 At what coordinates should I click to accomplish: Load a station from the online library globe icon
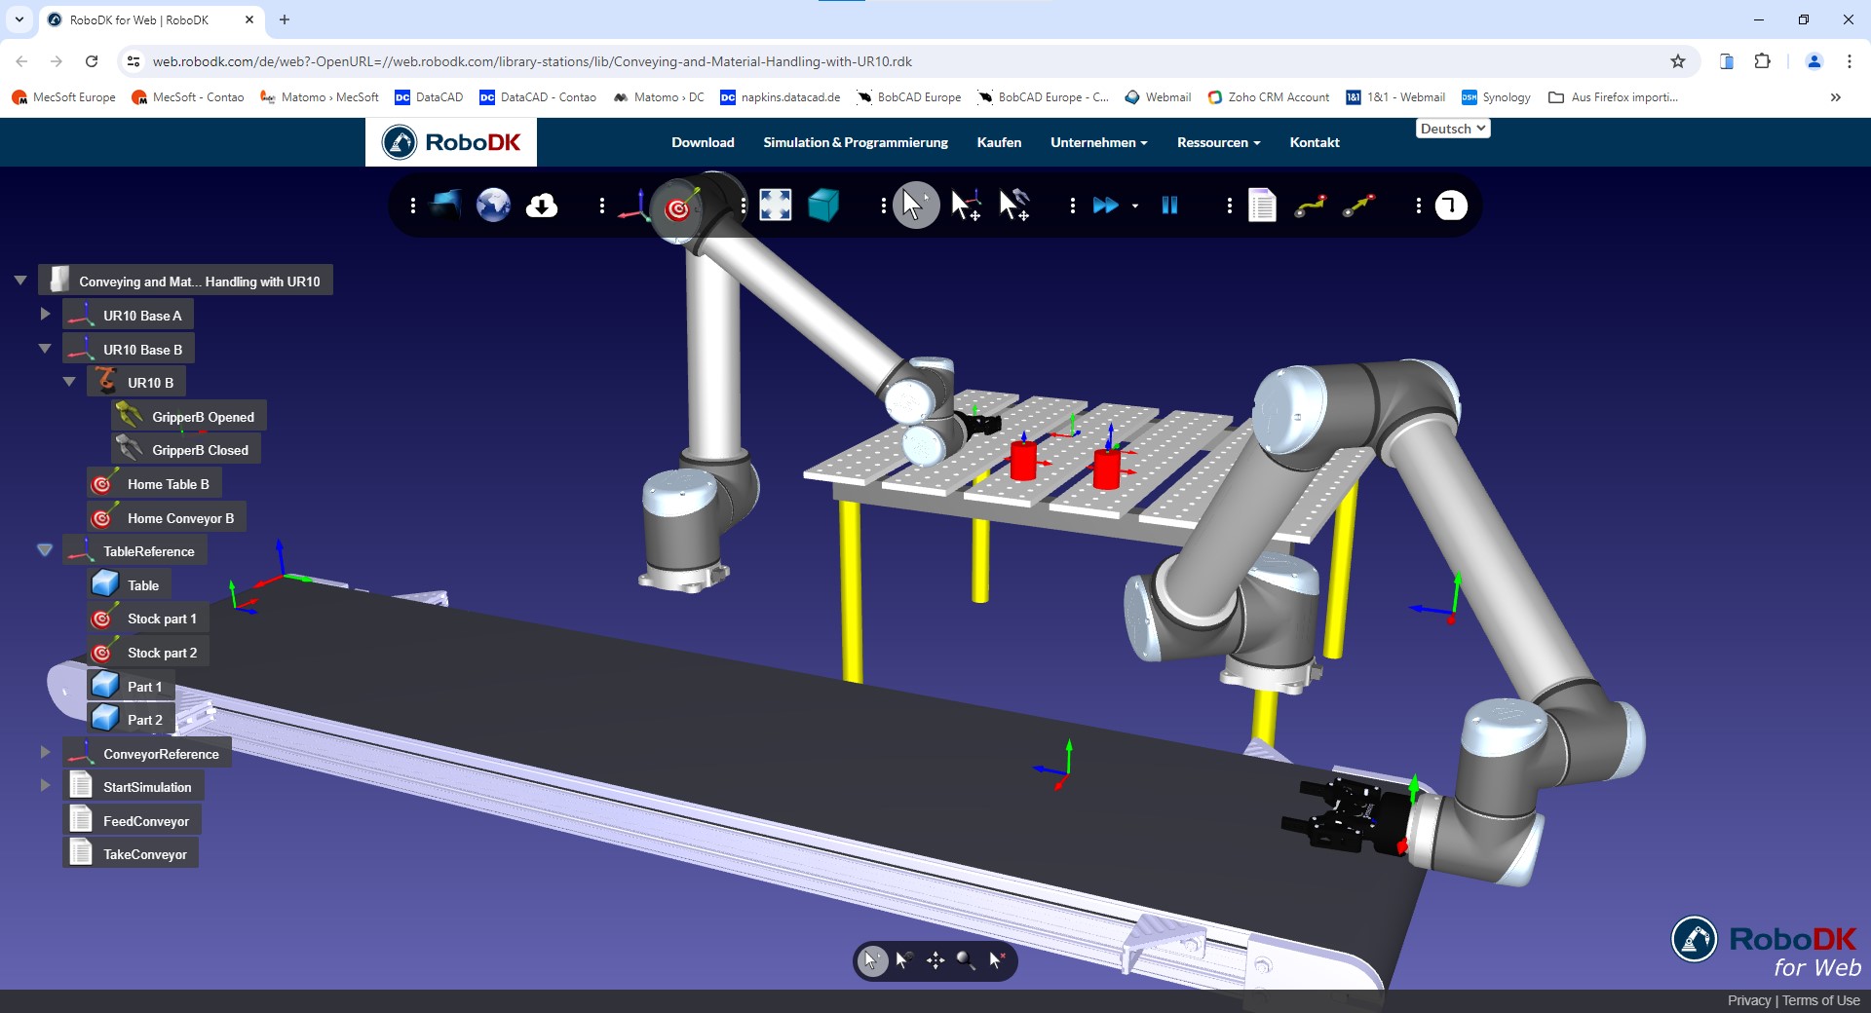point(493,205)
